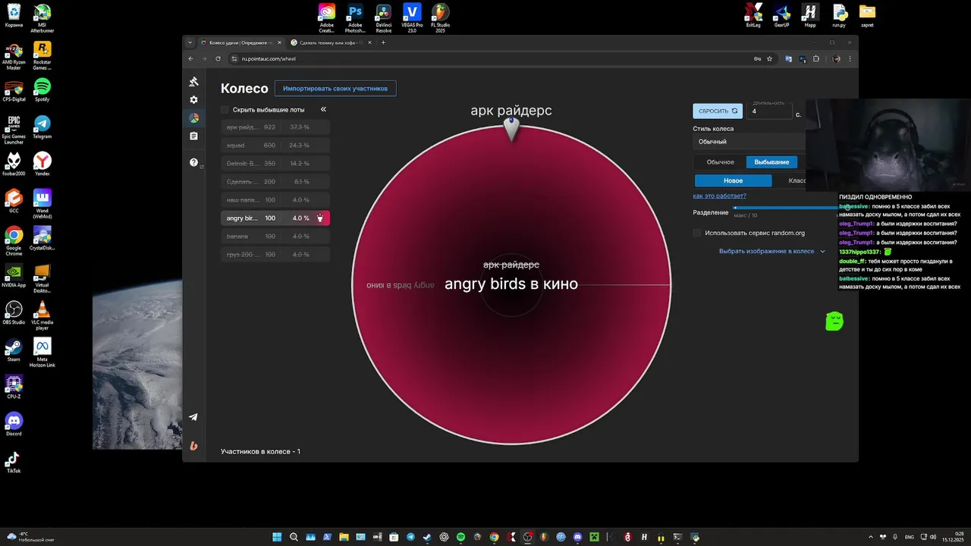Screen dimensions: 971x546
Task: Adjust the 'Разделение' slider handle
Action: tap(847, 207)
